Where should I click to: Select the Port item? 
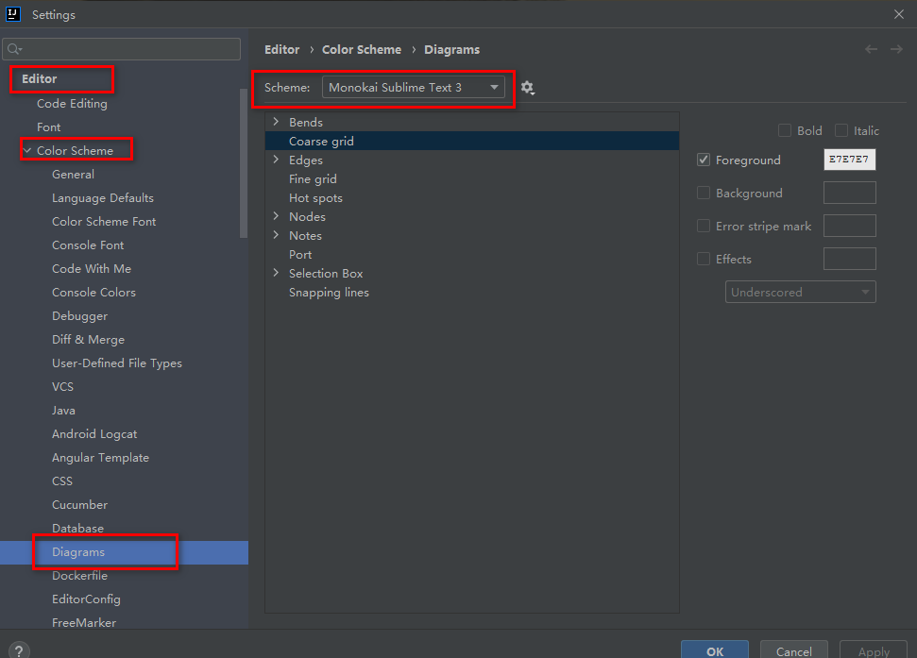300,255
